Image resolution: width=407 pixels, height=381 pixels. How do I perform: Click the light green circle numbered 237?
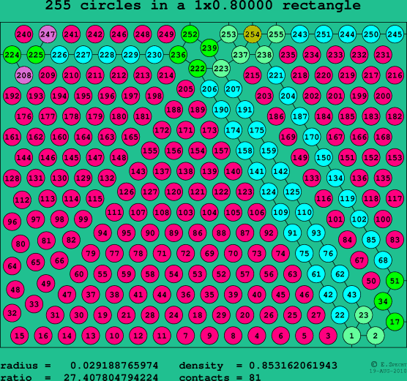click(x=241, y=55)
